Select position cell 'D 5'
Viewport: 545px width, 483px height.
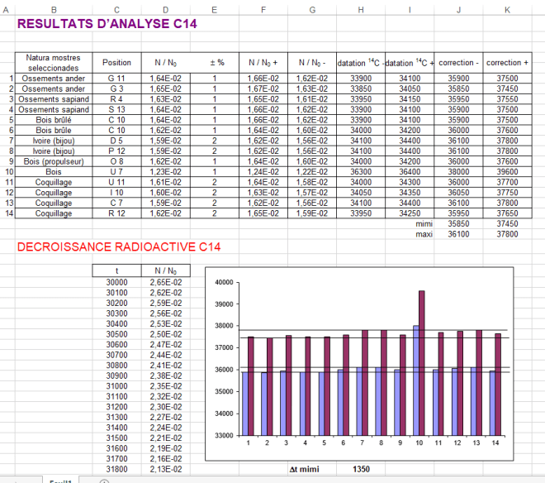point(116,141)
